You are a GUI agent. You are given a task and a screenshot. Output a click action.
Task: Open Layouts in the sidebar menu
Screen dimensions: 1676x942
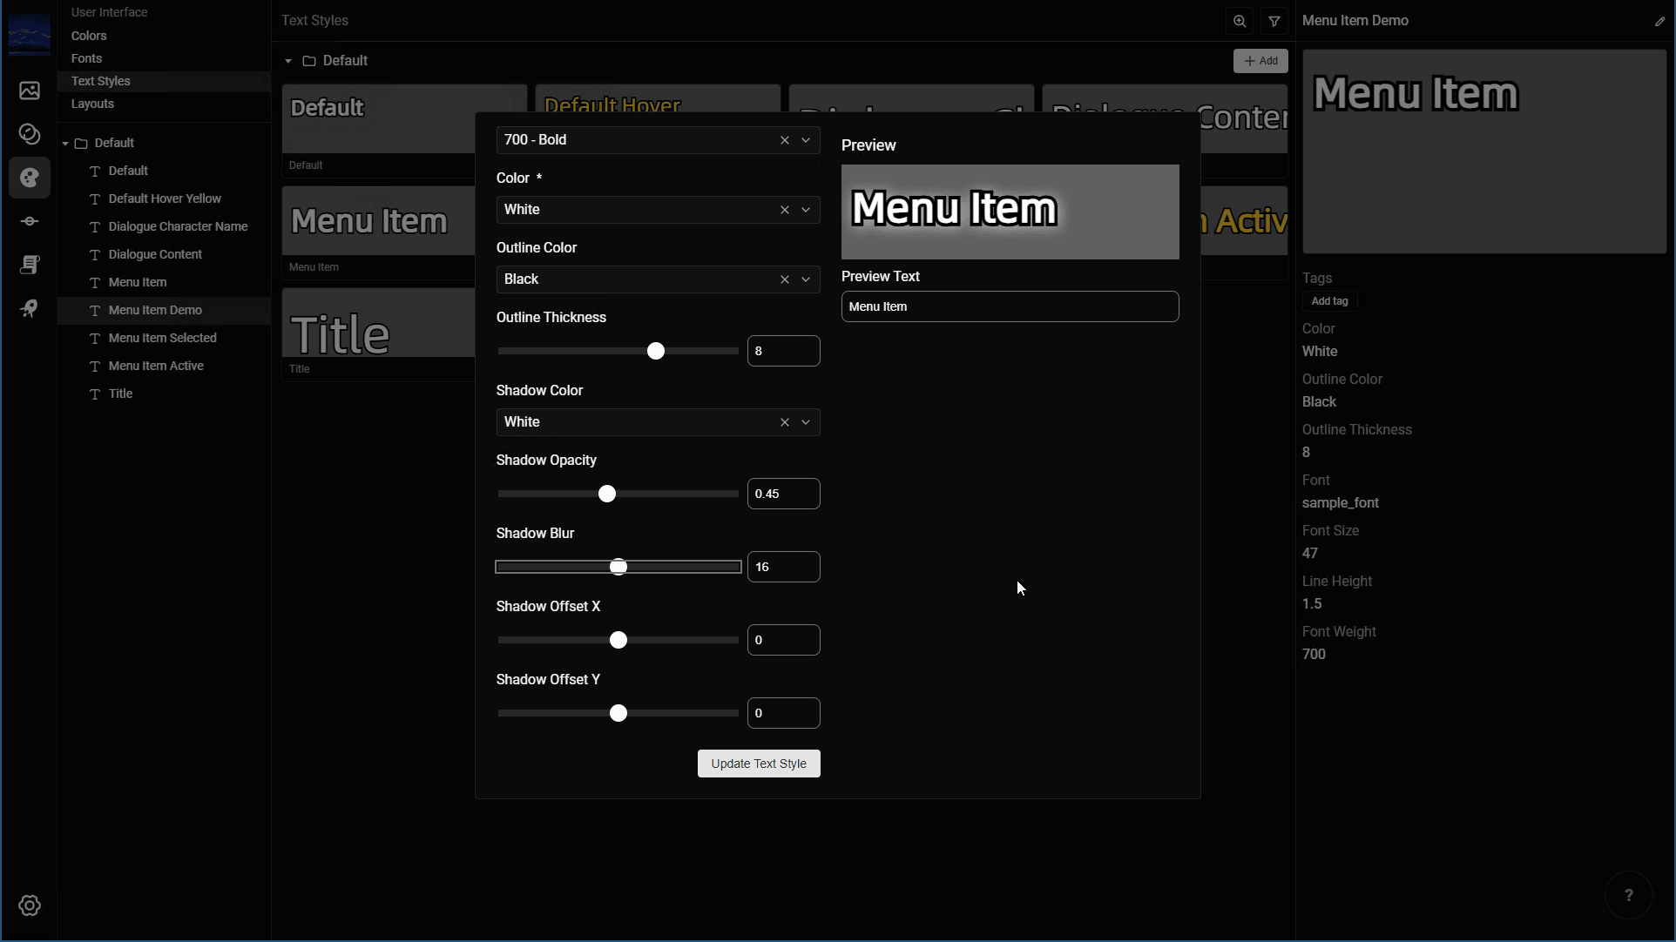click(92, 104)
